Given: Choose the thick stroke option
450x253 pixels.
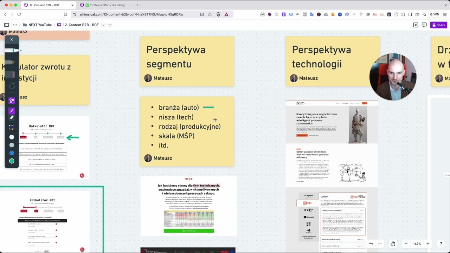Looking at the screenshot, I should pyautogui.click(x=12, y=118).
